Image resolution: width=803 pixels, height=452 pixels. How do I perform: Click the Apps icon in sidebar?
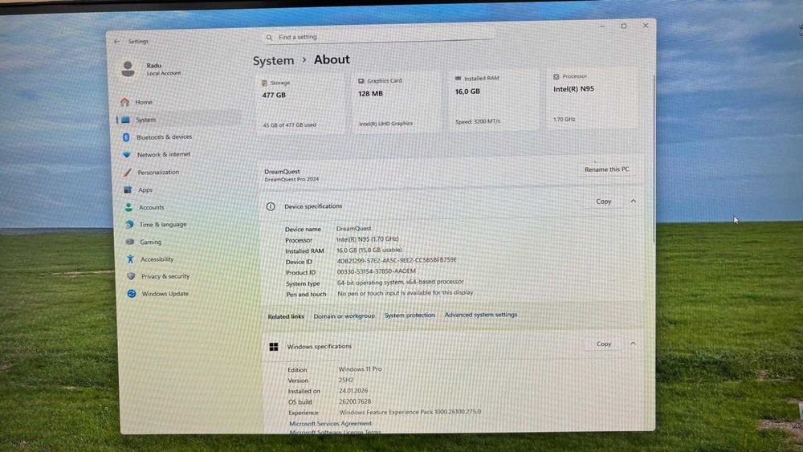click(x=128, y=189)
